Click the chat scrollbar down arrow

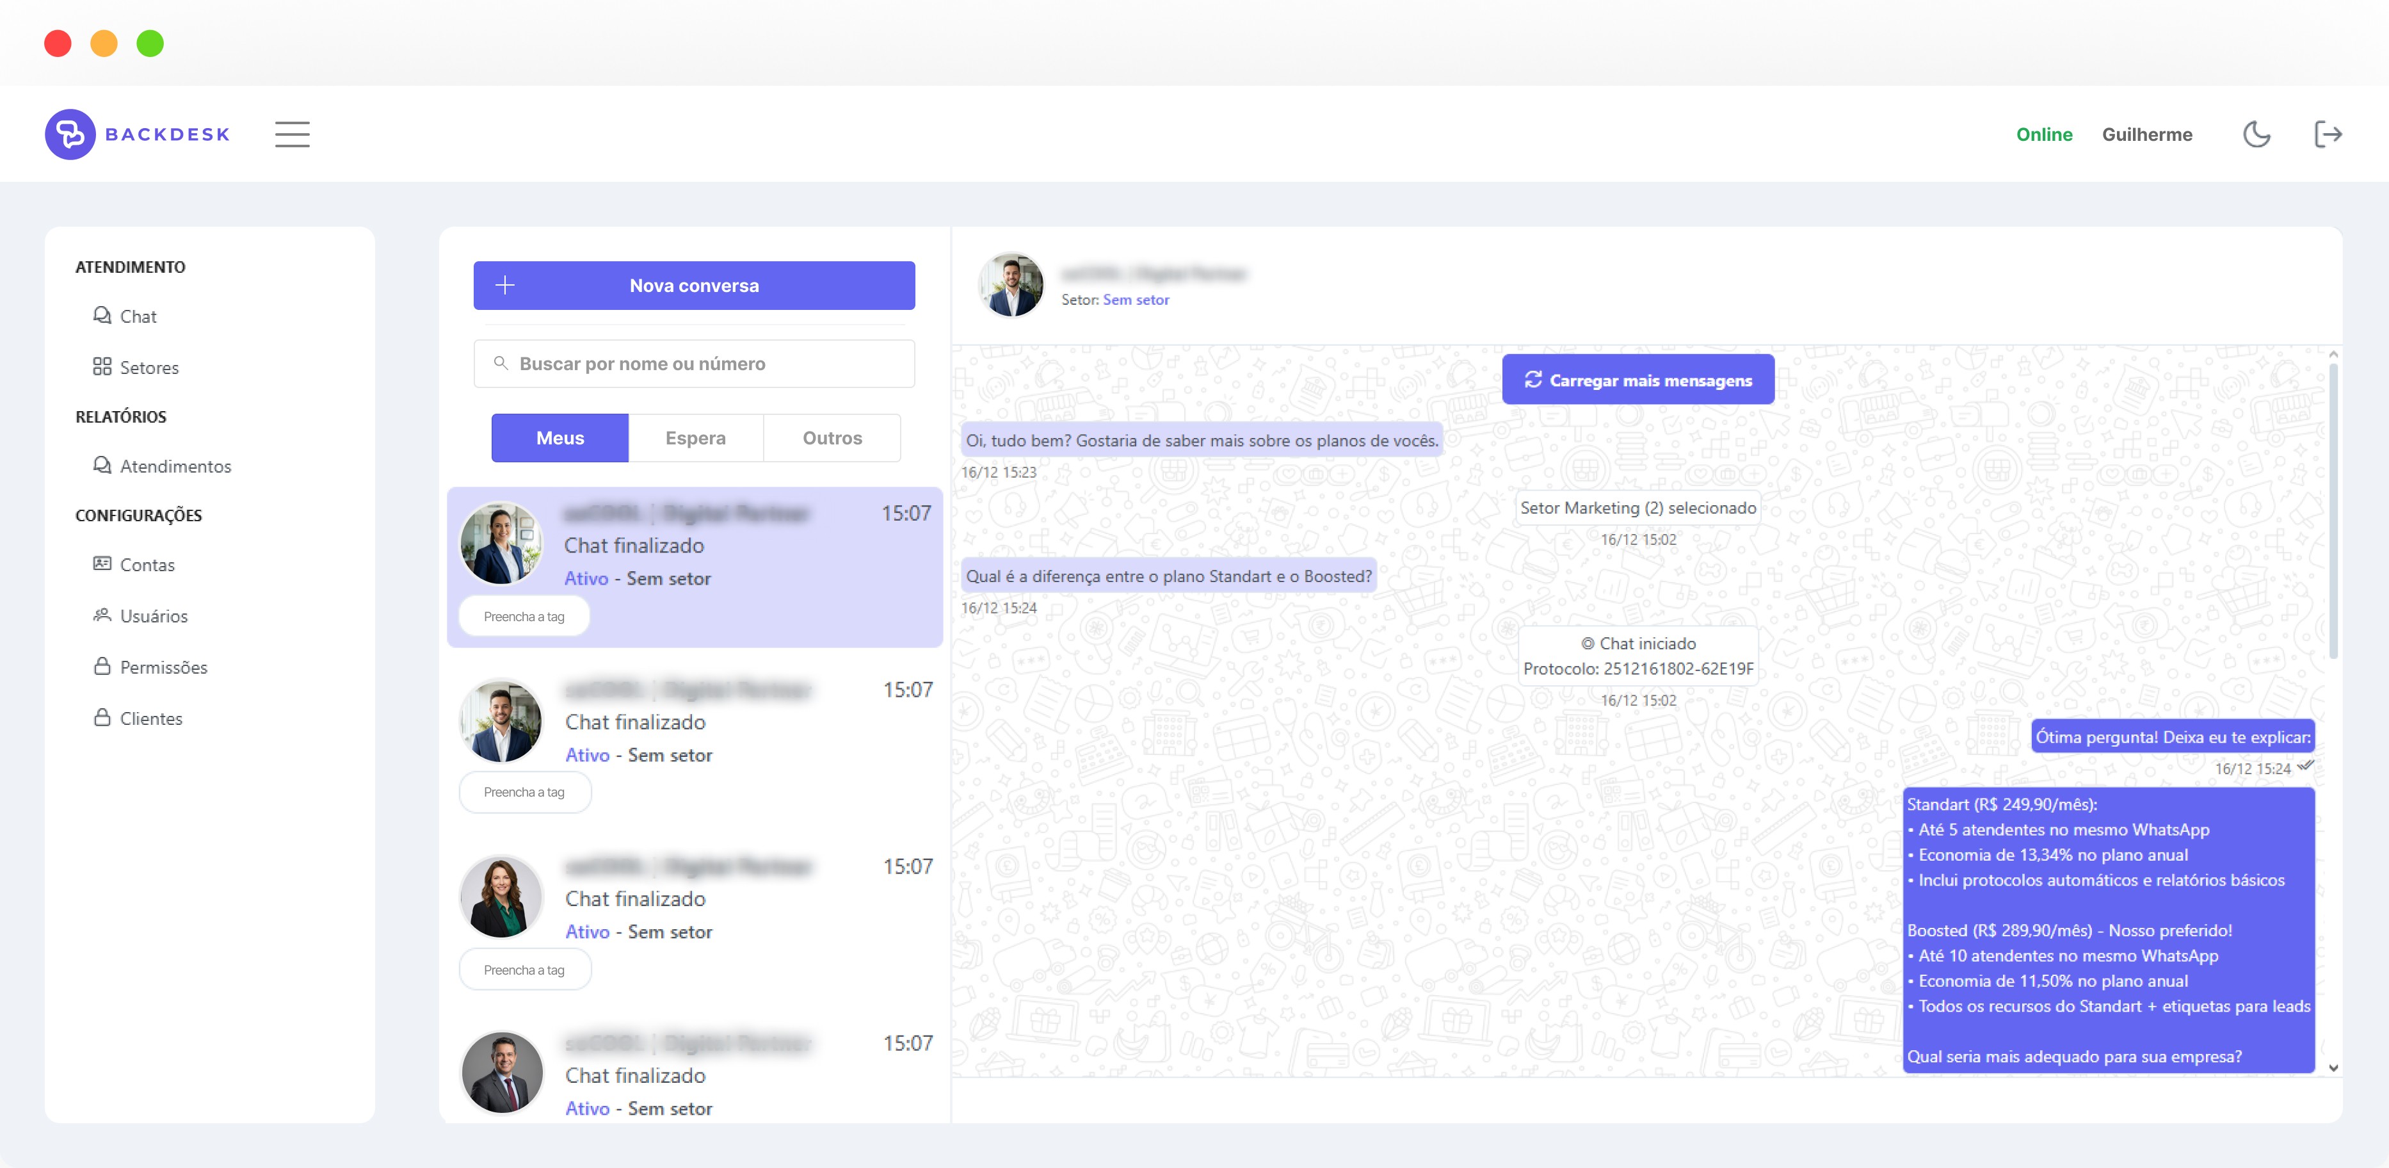2333,1068
